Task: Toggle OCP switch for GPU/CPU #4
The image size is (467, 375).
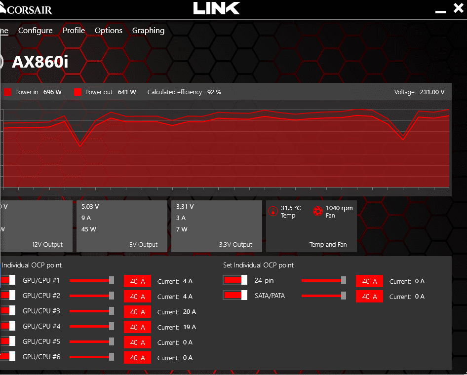Action: tap(8, 326)
